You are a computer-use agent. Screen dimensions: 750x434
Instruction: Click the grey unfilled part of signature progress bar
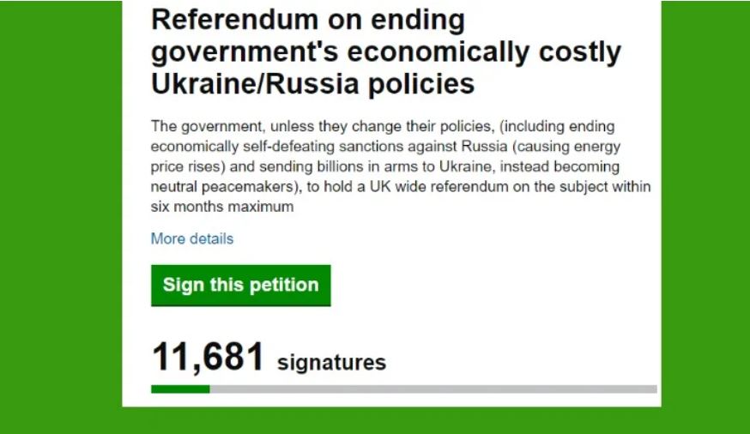(x=433, y=389)
